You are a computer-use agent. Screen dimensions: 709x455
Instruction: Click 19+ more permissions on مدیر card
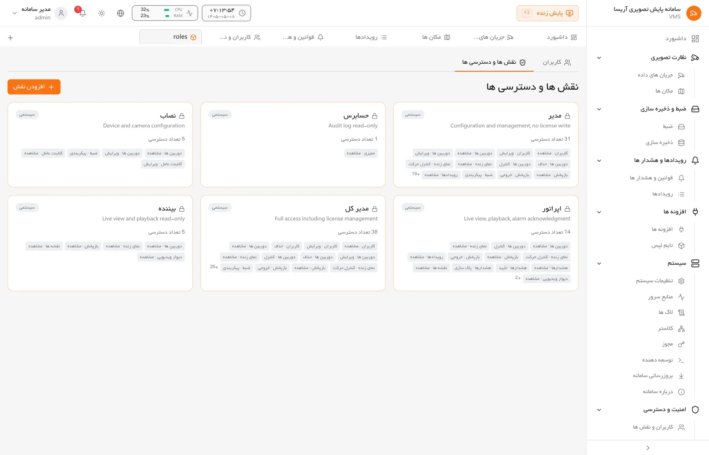click(x=416, y=174)
